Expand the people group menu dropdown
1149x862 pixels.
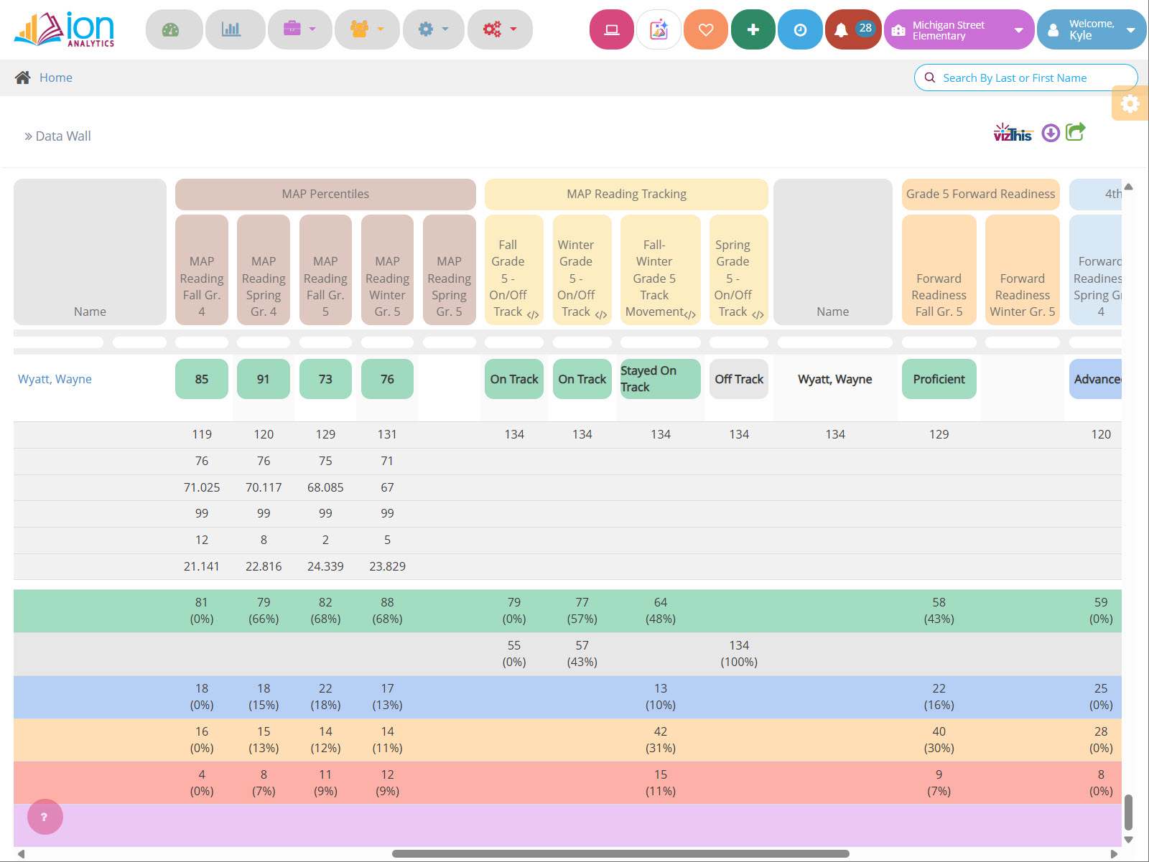point(367,29)
